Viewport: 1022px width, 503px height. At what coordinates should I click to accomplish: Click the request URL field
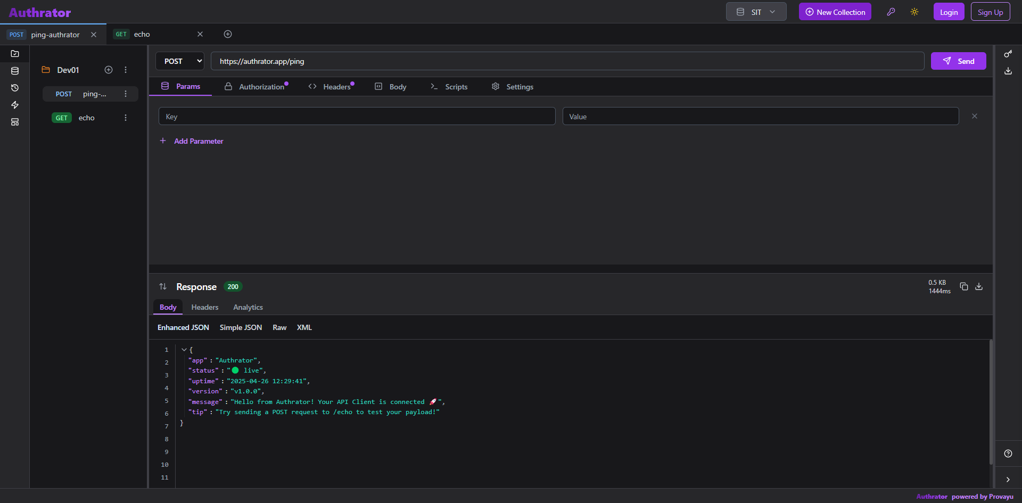click(x=567, y=61)
